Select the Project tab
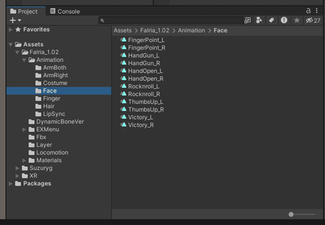Screen dimensions: 325x225 pyautogui.click(x=24, y=11)
